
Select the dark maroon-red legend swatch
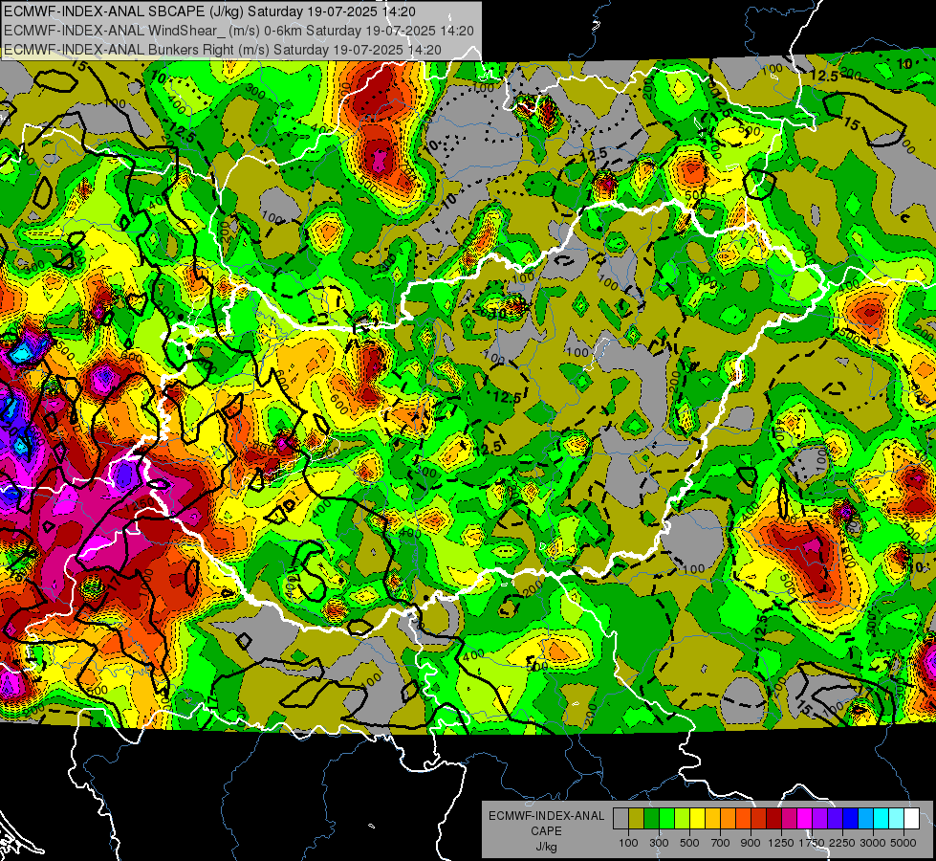point(774,819)
